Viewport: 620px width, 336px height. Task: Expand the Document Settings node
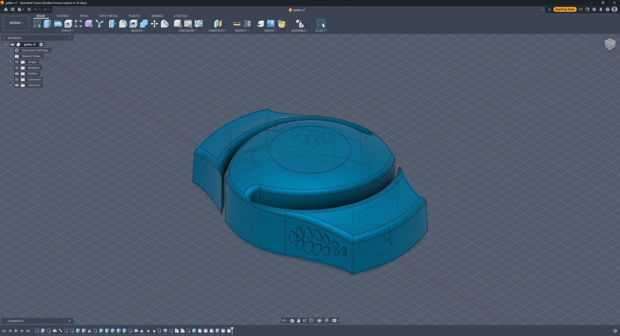click(11, 50)
